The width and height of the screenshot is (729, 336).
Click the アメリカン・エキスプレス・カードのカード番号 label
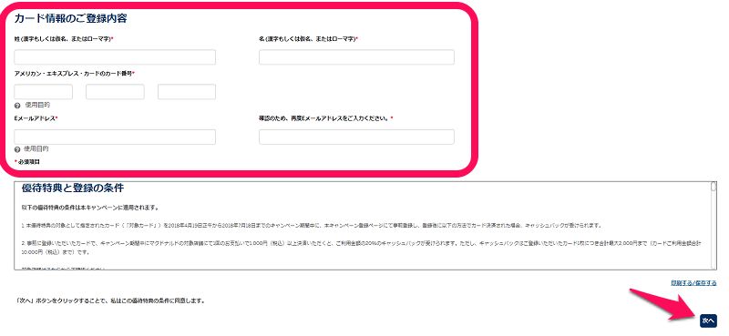coord(75,74)
